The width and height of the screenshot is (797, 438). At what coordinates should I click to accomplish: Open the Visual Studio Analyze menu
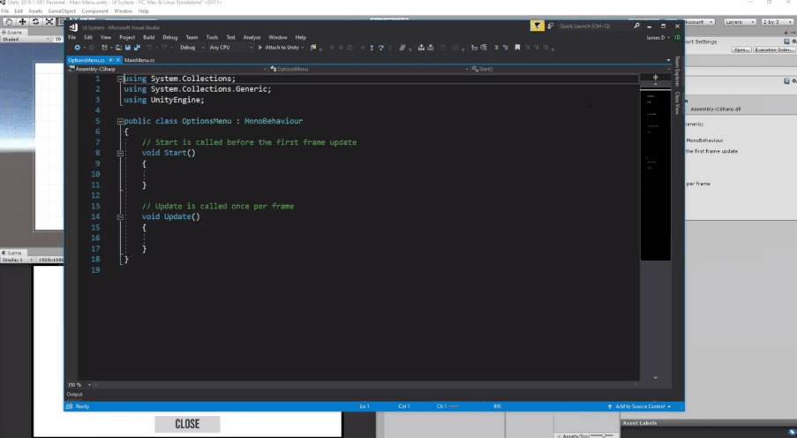[252, 37]
